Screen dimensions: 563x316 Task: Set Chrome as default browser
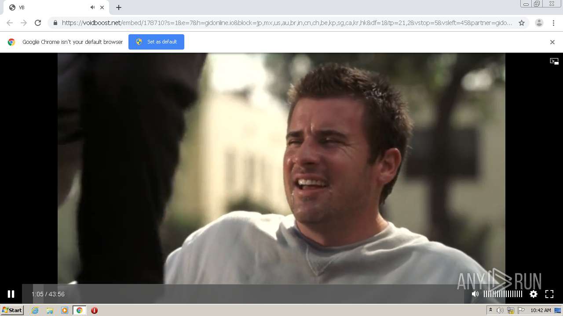tap(156, 42)
